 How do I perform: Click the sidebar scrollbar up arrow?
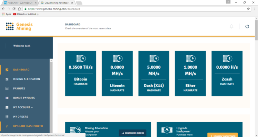pyautogui.click(x=51, y=61)
